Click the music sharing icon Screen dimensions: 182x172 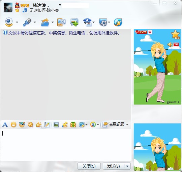coord(65,124)
